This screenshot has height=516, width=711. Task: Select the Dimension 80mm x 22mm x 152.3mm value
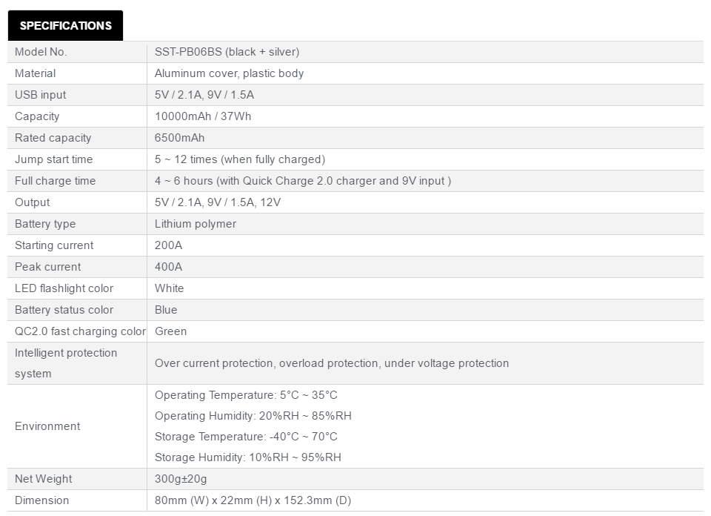[253, 500]
